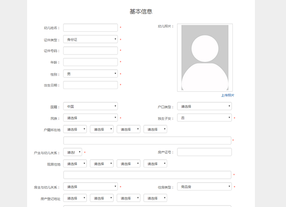286x207 pixels.
Task: Open the 国籍 dropdown showing 中国
Action: coord(90,106)
